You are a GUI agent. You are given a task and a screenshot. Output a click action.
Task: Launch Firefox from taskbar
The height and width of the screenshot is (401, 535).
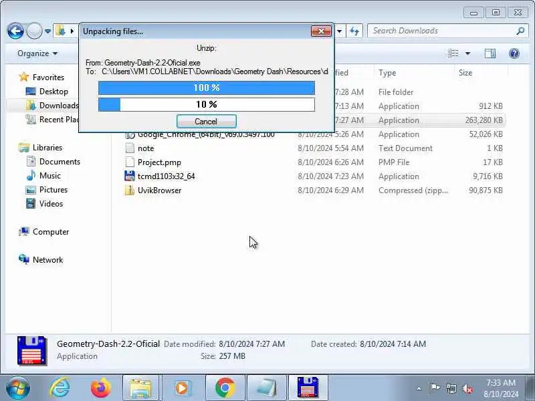[101, 388]
